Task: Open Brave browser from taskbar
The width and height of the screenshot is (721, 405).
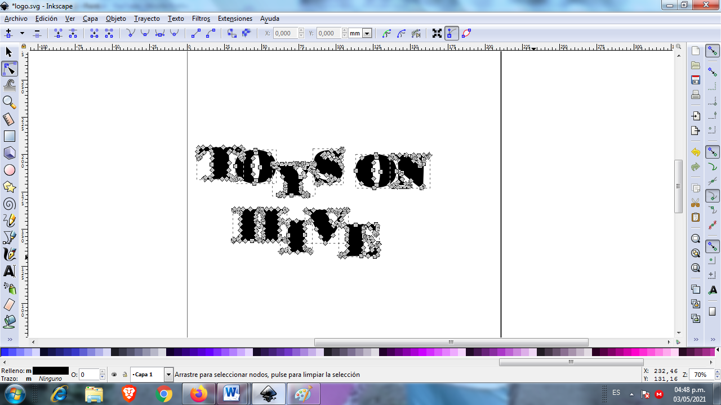Action: pos(129,394)
